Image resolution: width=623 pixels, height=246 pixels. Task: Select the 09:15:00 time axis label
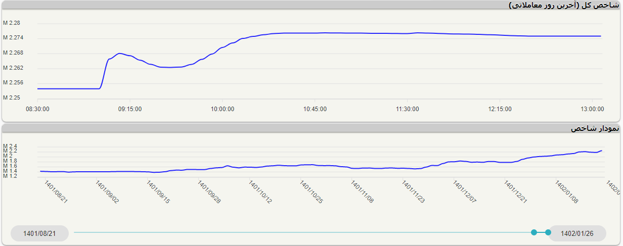coord(130,109)
